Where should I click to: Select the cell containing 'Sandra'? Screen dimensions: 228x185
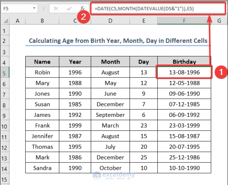42,168
